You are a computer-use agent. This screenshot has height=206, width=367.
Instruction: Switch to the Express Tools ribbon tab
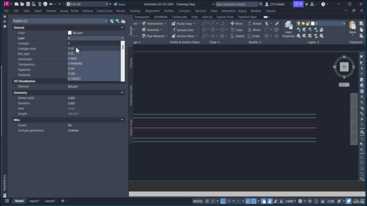pyautogui.click(x=225, y=17)
